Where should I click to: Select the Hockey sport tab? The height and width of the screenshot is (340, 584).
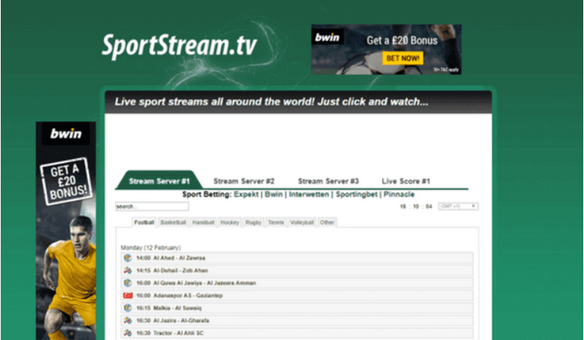[230, 223]
